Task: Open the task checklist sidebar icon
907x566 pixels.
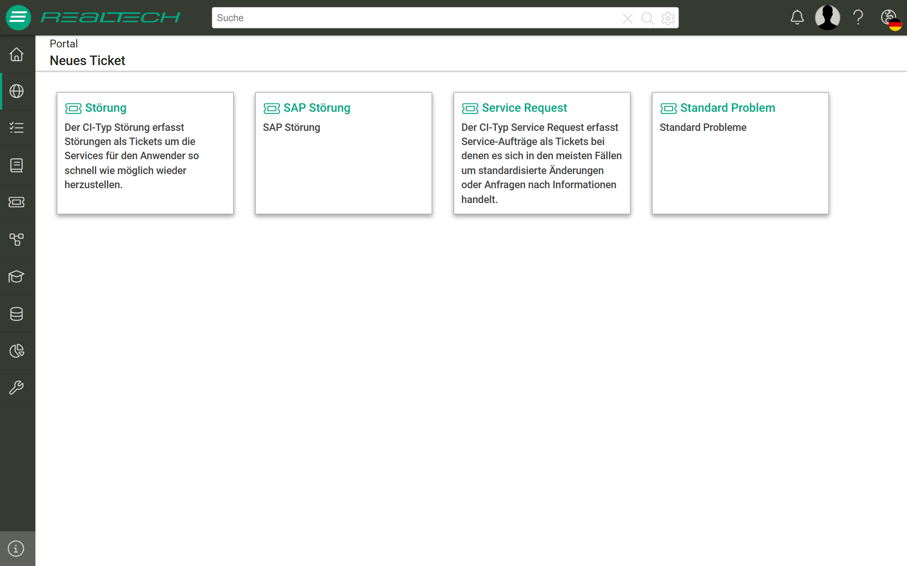Action: click(17, 128)
